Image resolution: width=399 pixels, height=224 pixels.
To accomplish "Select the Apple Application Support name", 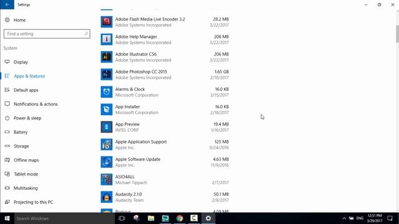I will pyautogui.click(x=141, y=142).
